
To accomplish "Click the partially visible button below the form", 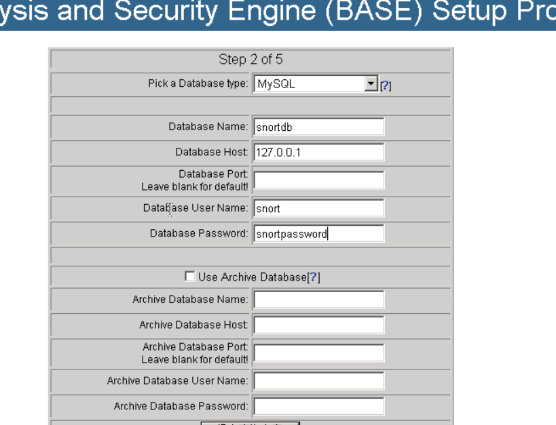I will point(250,423).
